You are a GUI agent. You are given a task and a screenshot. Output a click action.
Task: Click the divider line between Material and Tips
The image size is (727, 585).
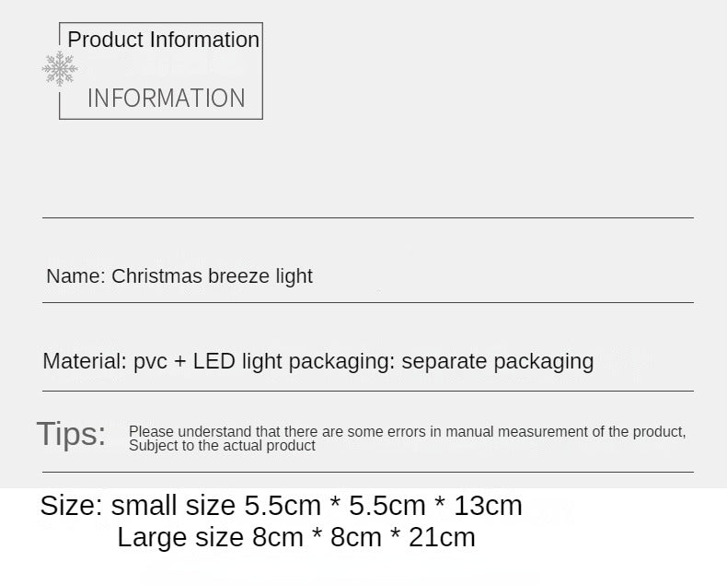coord(368,391)
